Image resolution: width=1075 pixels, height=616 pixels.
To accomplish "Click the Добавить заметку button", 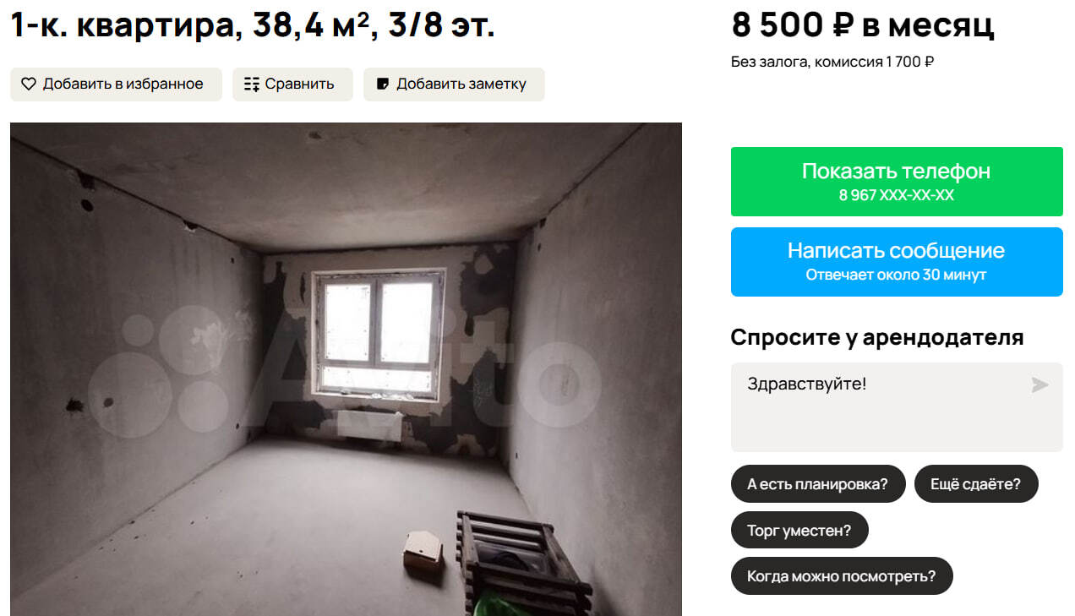I will pos(454,84).
